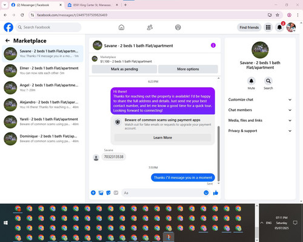303x242 pixels.
Task: Click the 7032313538 message bubble
Action: [x=113, y=157]
